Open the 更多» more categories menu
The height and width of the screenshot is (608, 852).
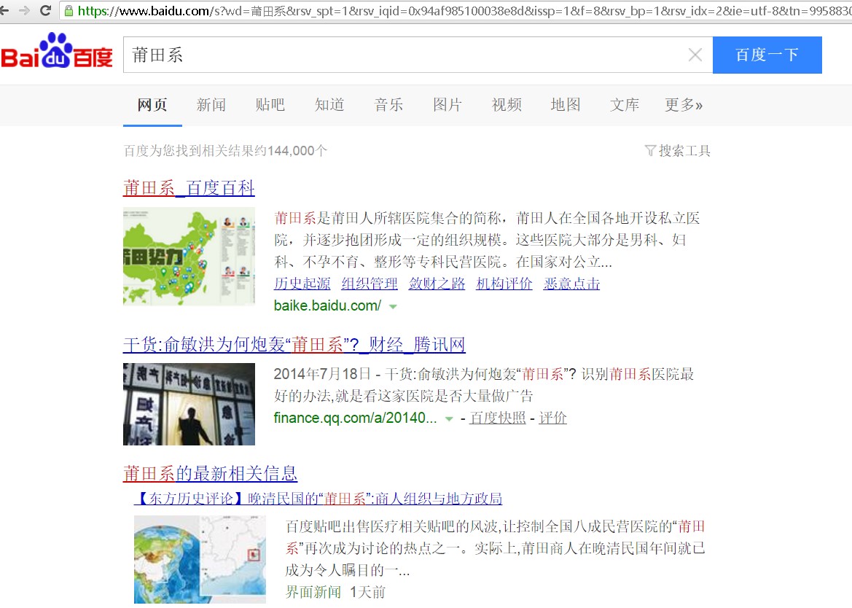tap(683, 105)
